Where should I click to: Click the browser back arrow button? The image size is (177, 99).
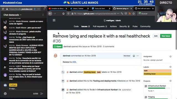pos(50,13)
